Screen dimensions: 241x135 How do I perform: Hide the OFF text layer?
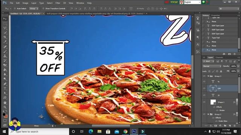click(204, 88)
